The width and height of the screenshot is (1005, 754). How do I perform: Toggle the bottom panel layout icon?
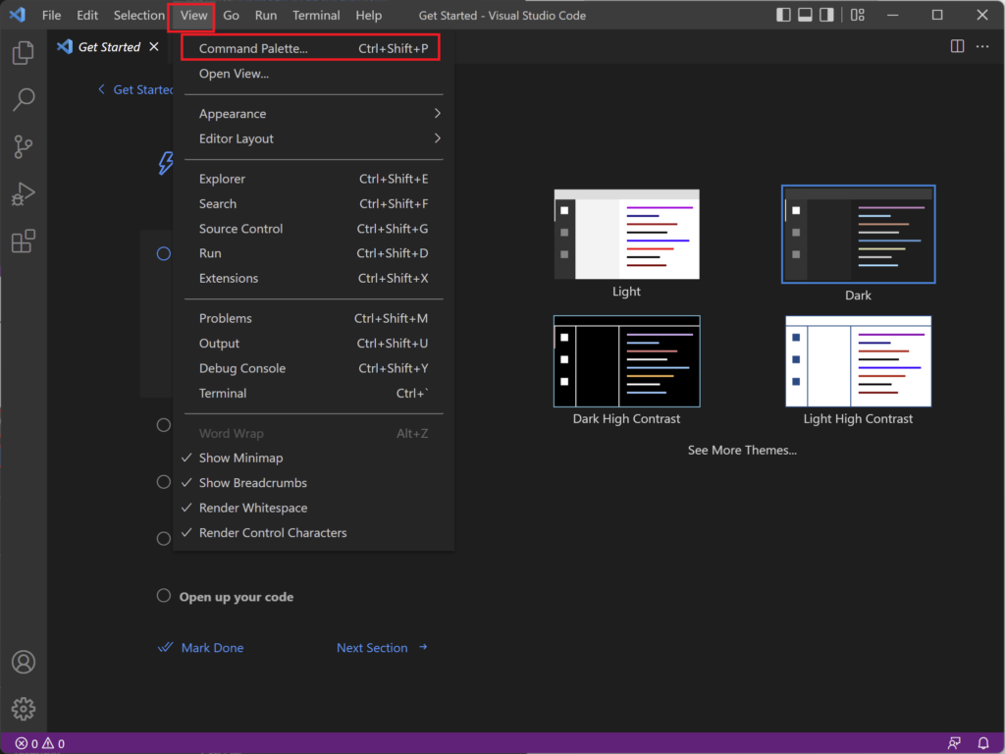(x=805, y=15)
